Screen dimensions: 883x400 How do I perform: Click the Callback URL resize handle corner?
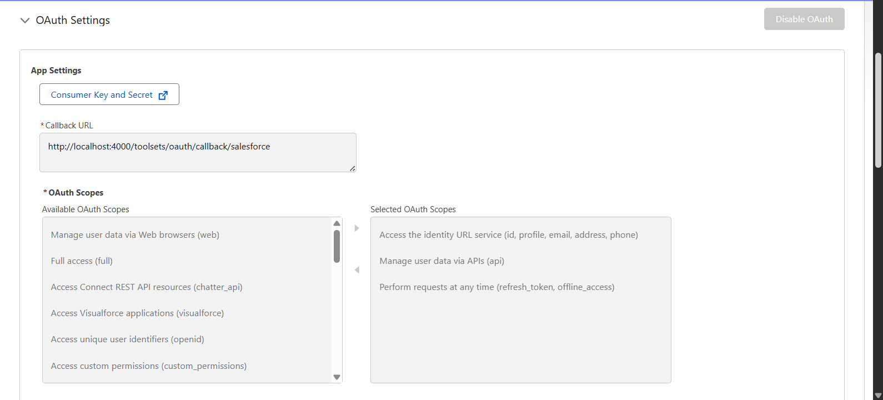pyautogui.click(x=353, y=168)
